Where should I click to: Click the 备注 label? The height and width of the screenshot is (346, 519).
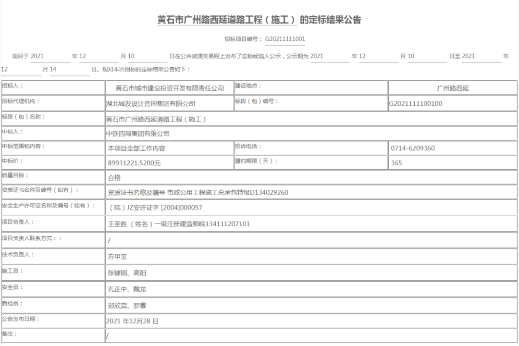(x=10, y=334)
